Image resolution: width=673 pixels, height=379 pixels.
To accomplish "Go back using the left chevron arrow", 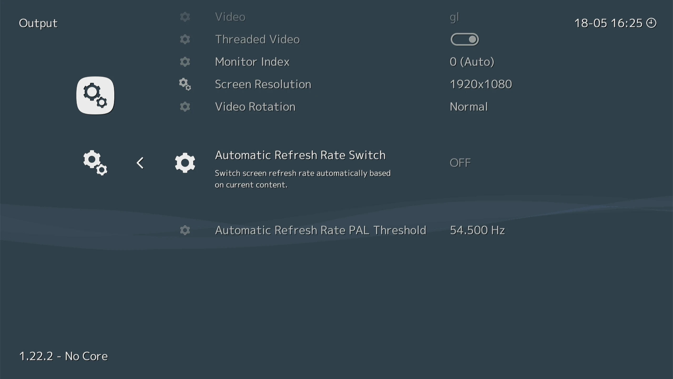I will 140,163.
